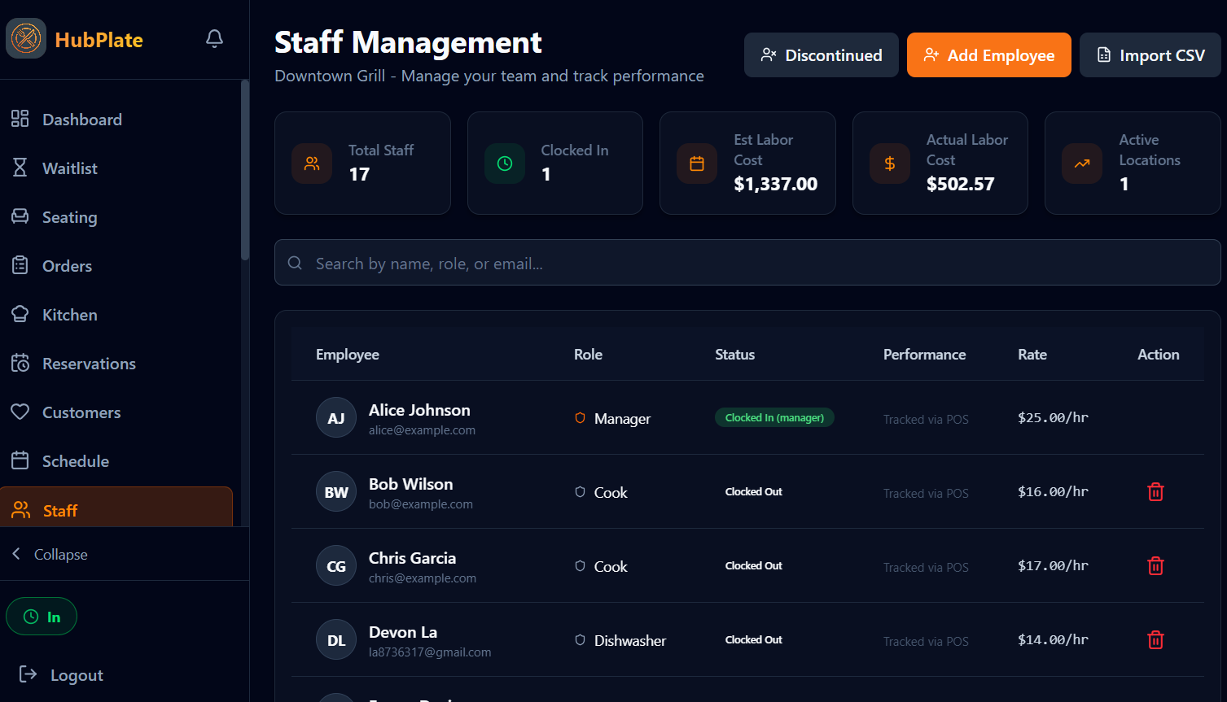The width and height of the screenshot is (1227, 702).
Task: Delete Bob Wilson with trash icon
Action: [1155, 492]
